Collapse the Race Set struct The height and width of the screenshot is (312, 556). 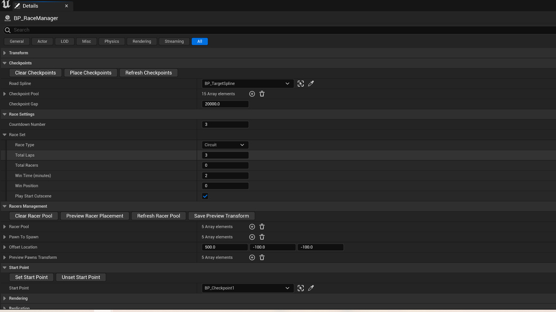click(x=4, y=135)
